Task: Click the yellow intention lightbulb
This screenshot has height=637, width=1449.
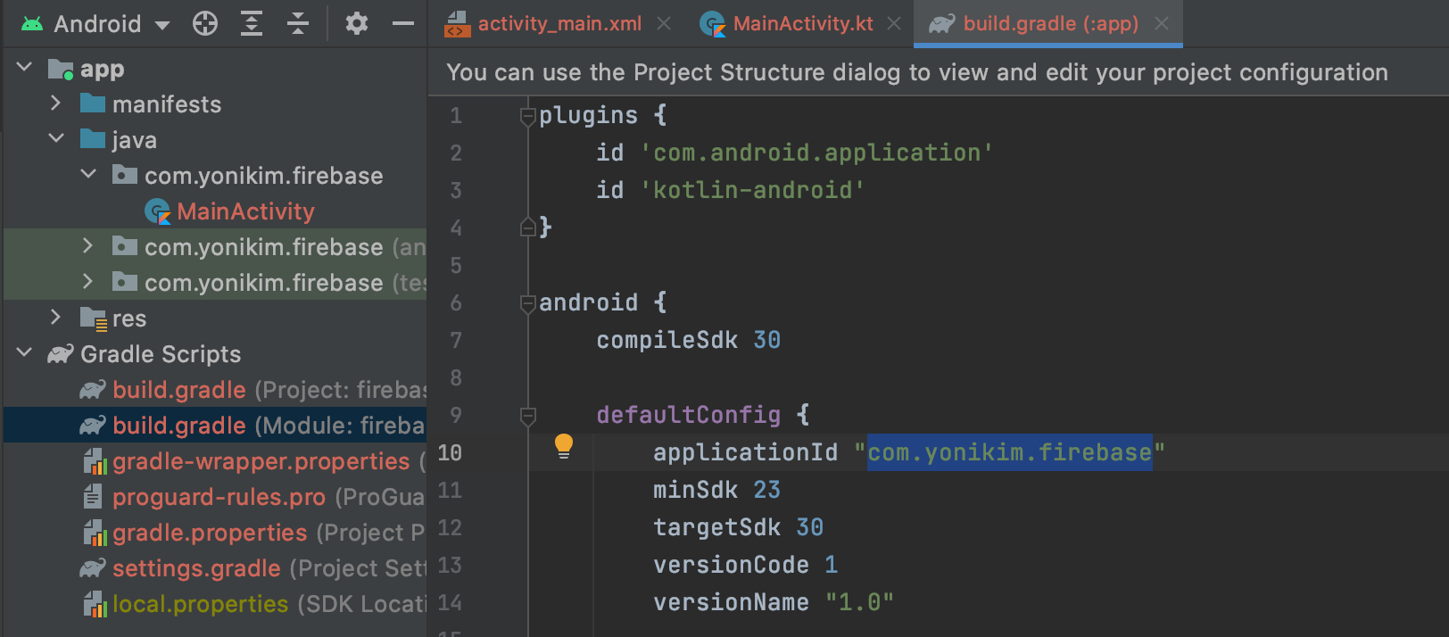Action: (564, 446)
